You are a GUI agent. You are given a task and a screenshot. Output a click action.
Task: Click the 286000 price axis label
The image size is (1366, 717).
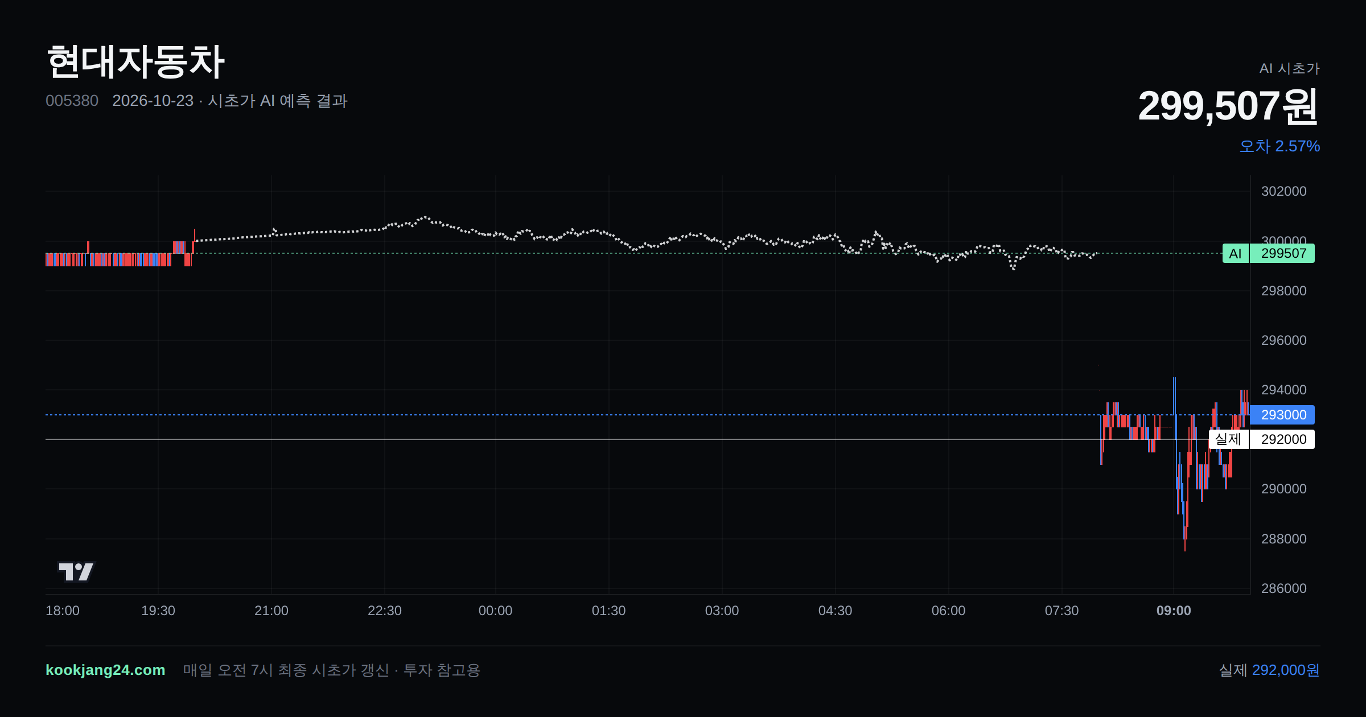1284,588
